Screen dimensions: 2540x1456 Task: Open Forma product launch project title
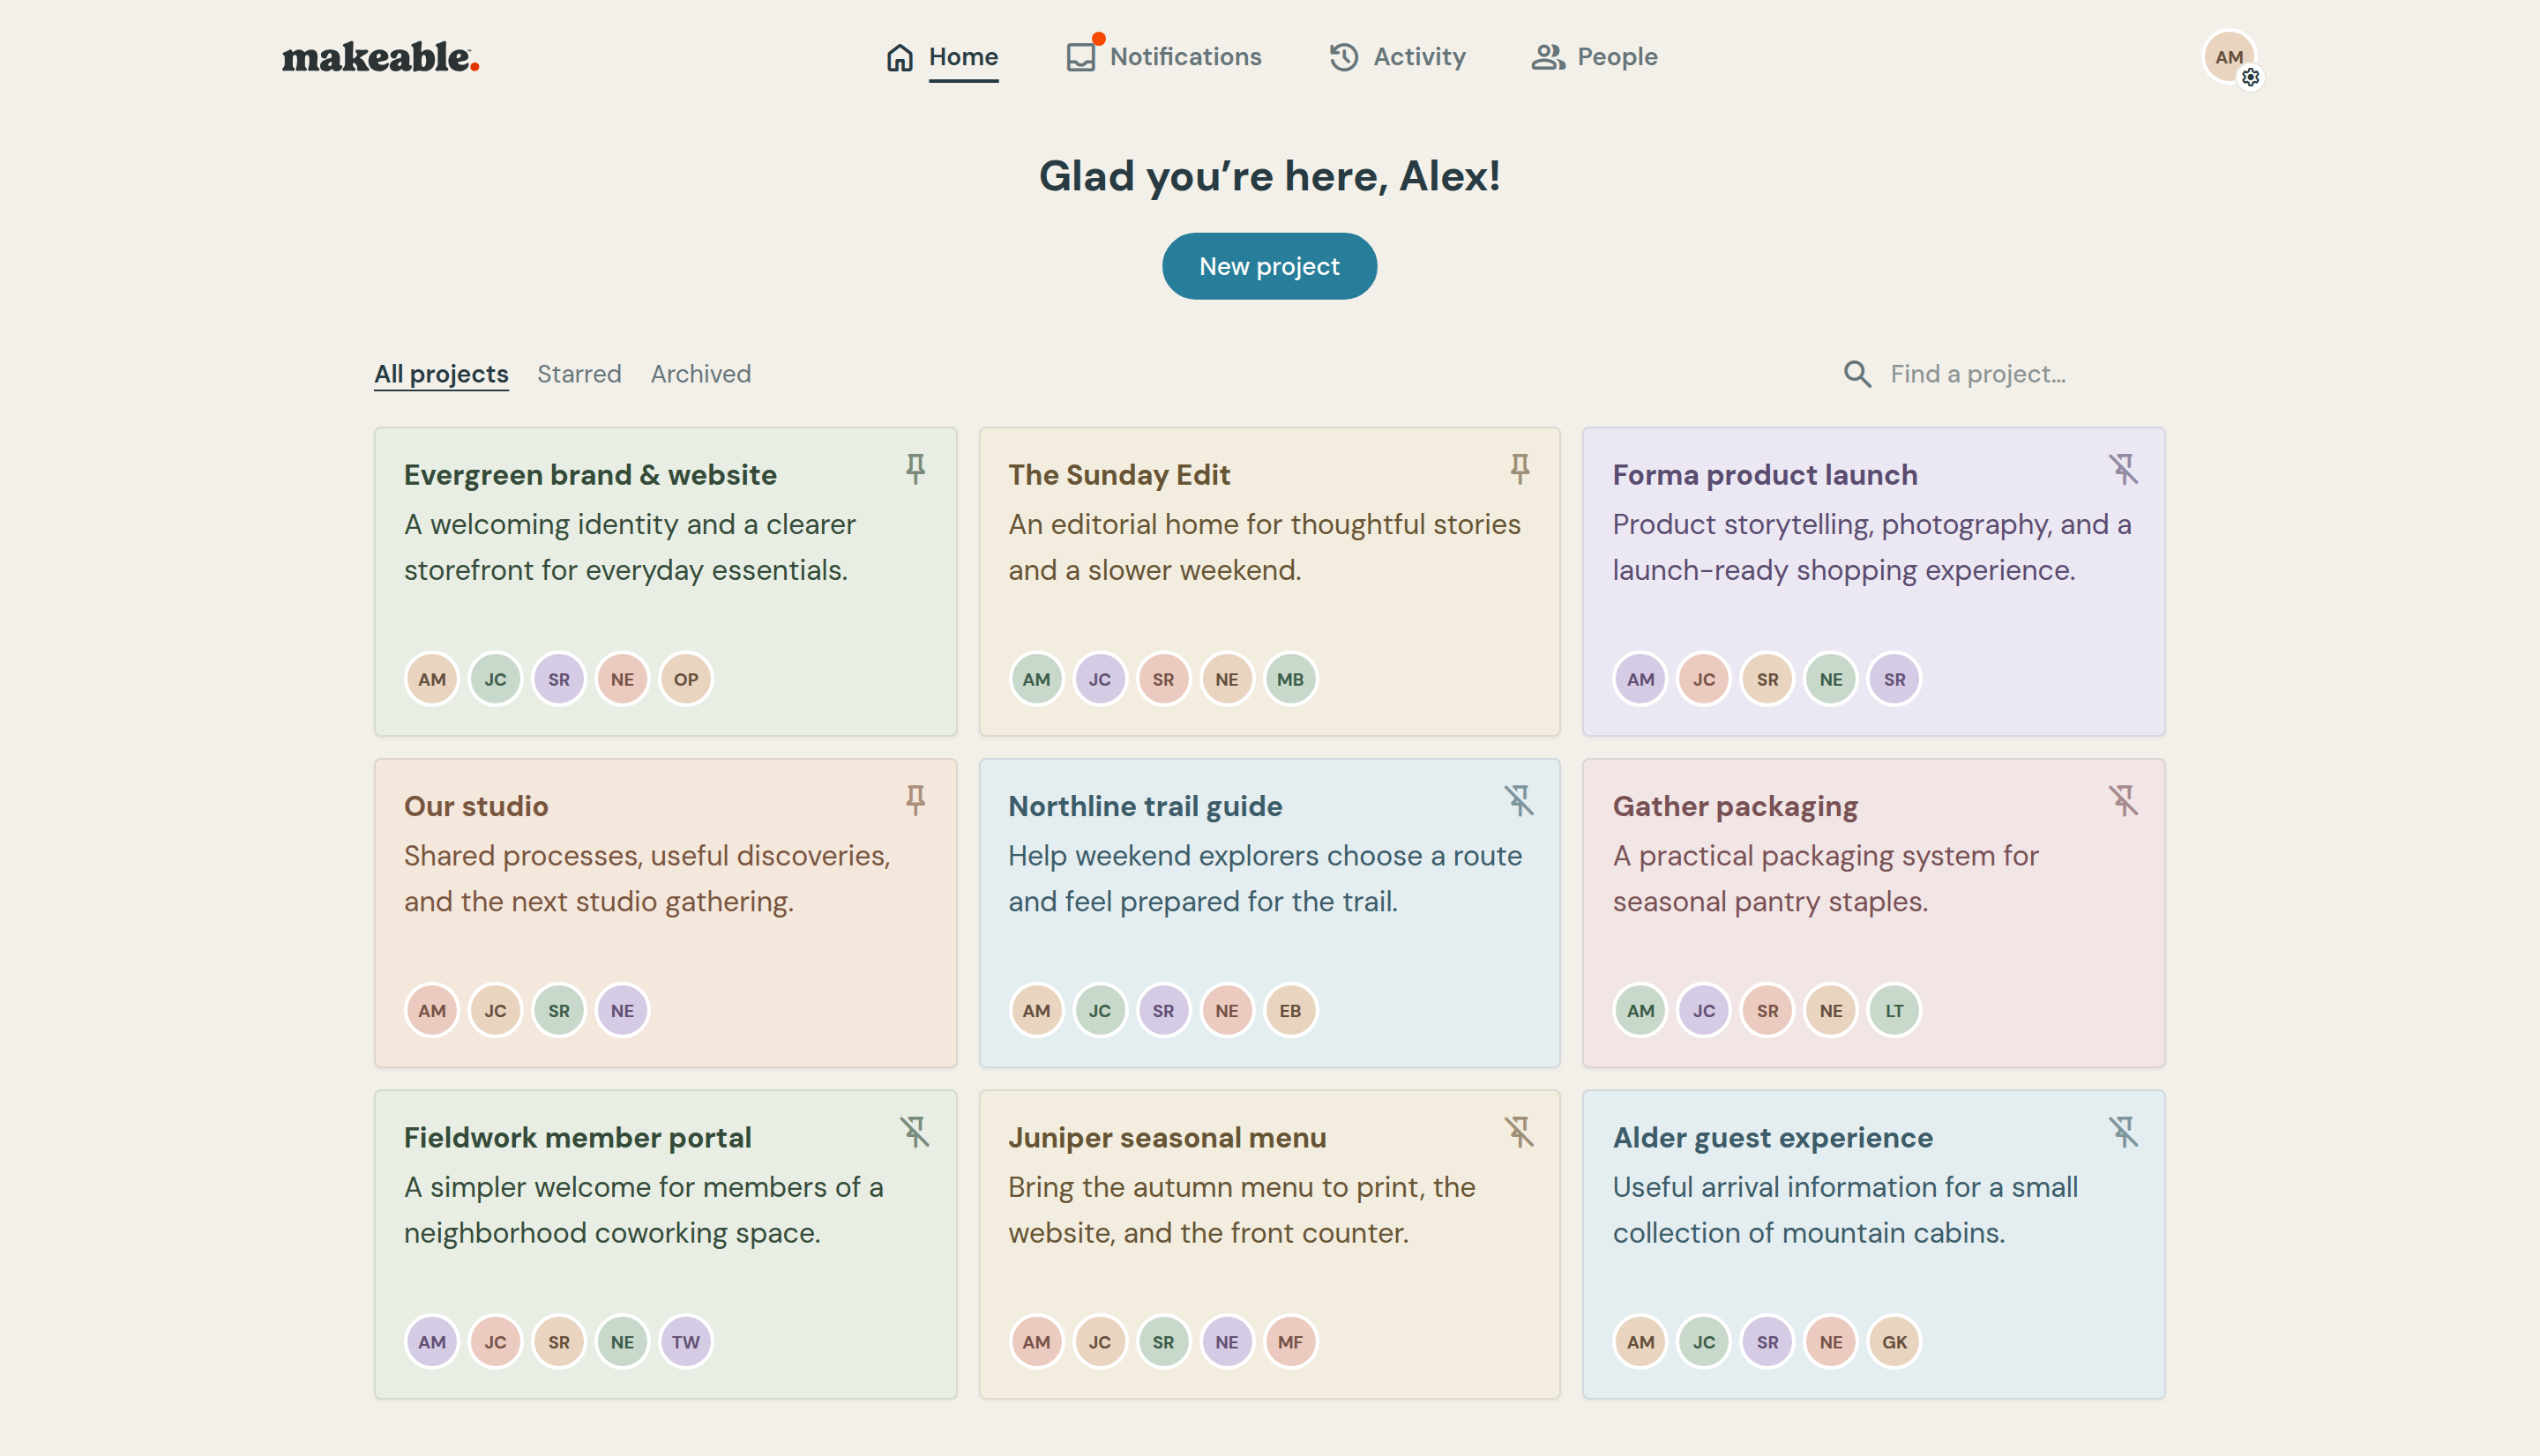click(1765, 475)
